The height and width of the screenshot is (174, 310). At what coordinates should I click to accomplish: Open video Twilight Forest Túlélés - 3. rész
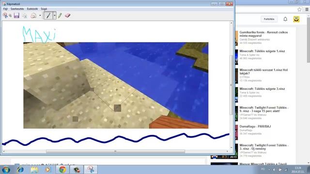[264, 147]
